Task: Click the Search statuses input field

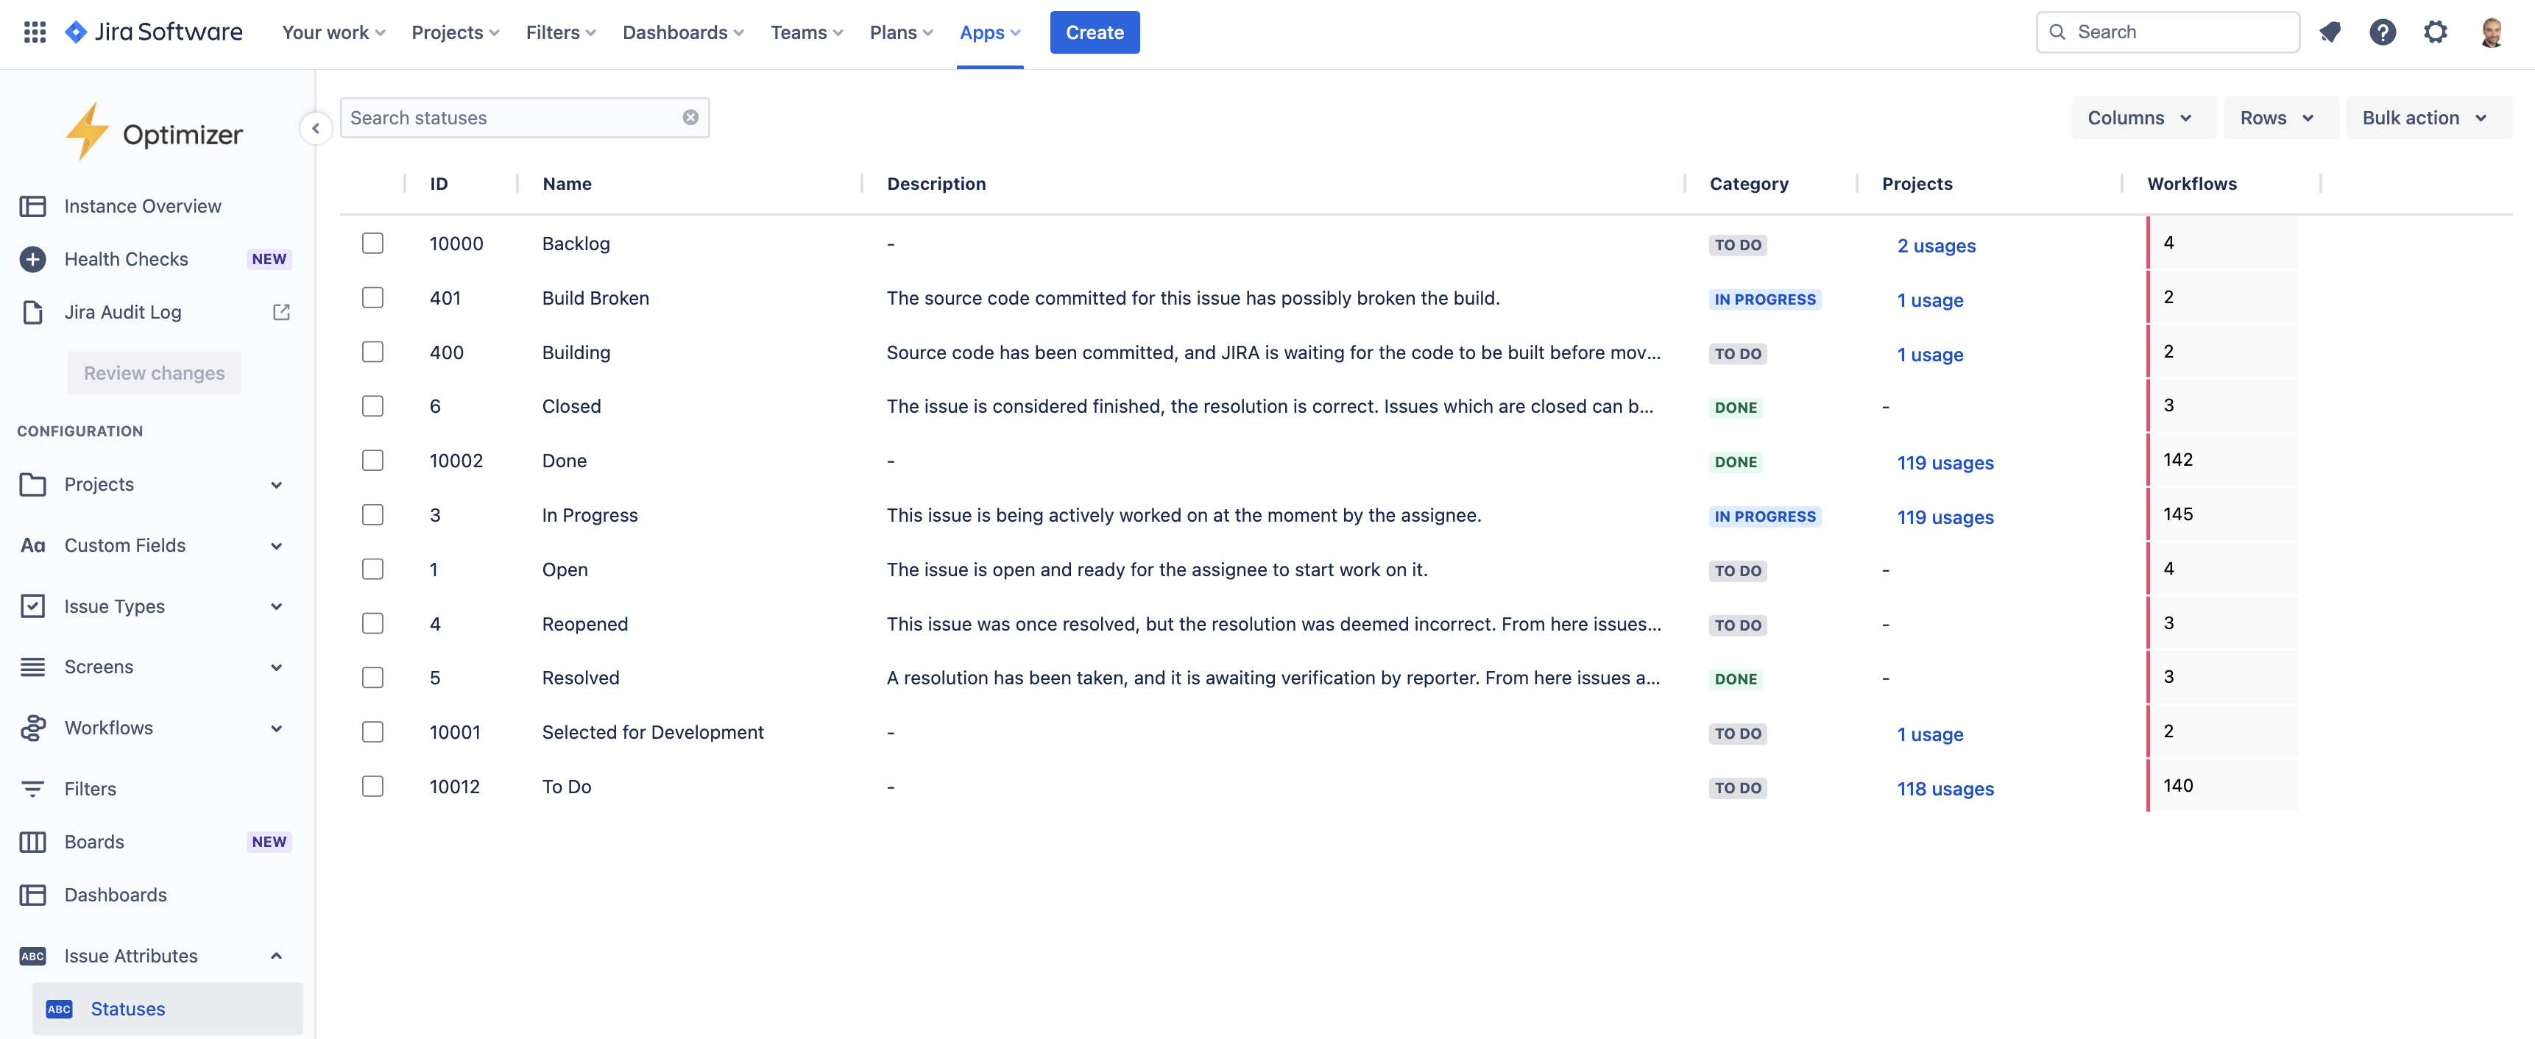Action: tap(512, 118)
